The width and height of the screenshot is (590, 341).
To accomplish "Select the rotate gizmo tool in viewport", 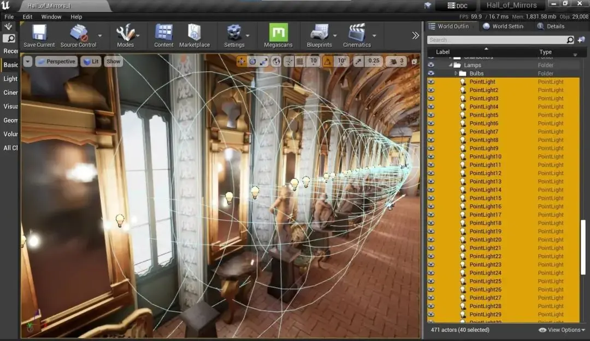I will coord(252,61).
